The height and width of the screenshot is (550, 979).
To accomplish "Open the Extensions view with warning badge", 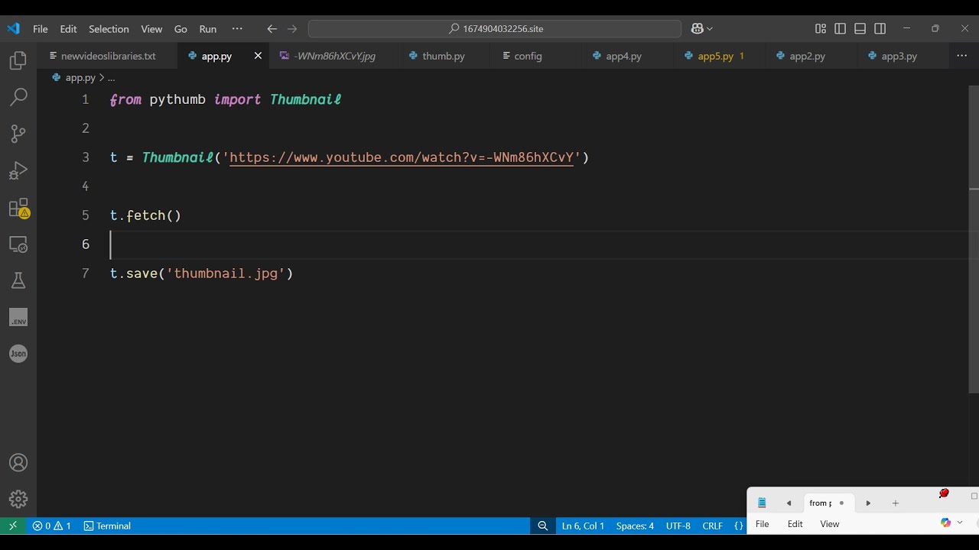I will [x=18, y=208].
